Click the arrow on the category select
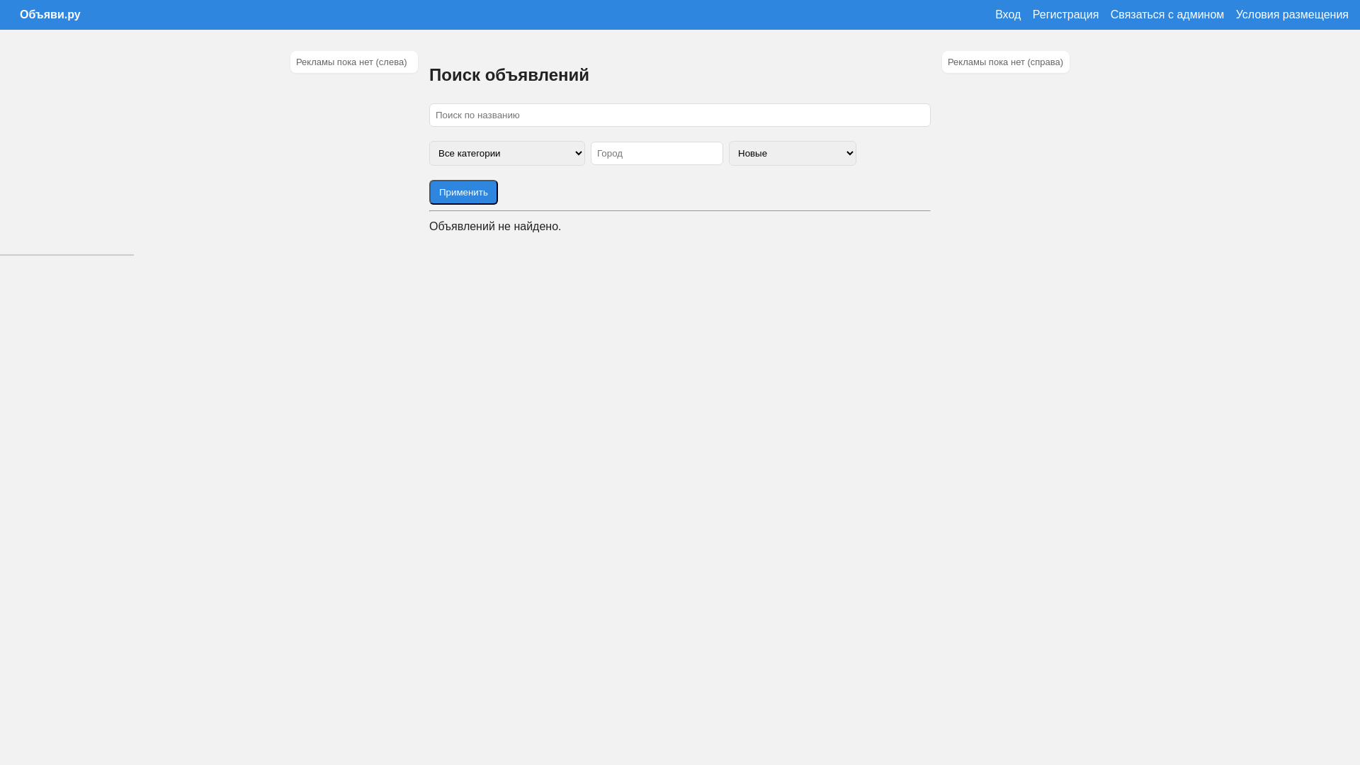The width and height of the screenshot is (1360, 765). (x=578, y=154)
